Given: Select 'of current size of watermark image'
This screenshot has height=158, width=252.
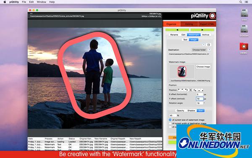Looking at the screenshot, I should pyautogui.click(x=170, y=120).
